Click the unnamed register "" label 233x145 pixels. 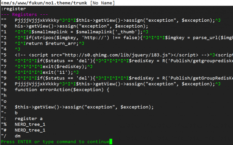click(x=4, y=20)
